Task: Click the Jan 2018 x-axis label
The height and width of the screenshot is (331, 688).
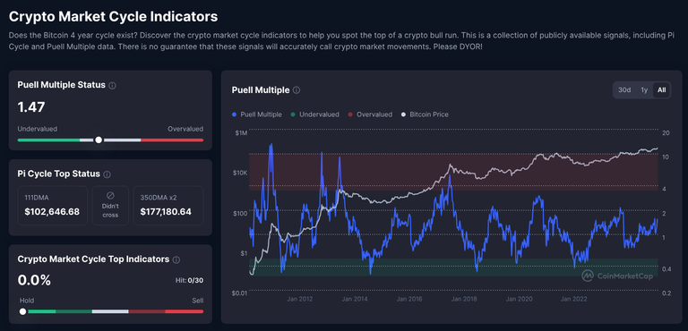Action: pos(464,300)
